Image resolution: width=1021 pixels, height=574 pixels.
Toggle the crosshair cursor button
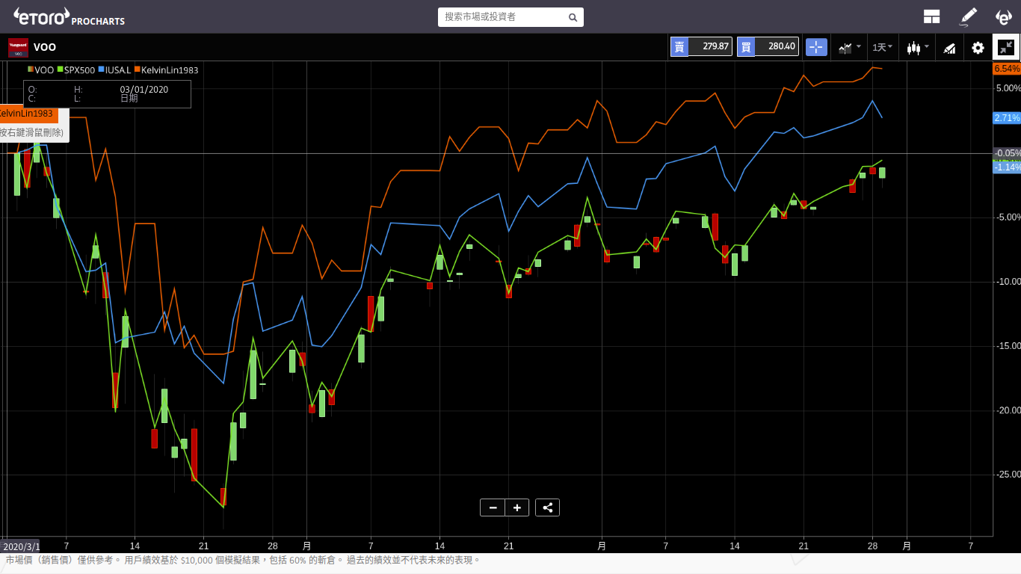(x=816, y=47)
